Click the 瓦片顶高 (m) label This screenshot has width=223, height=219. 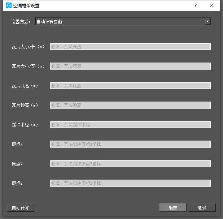point(25,105)
